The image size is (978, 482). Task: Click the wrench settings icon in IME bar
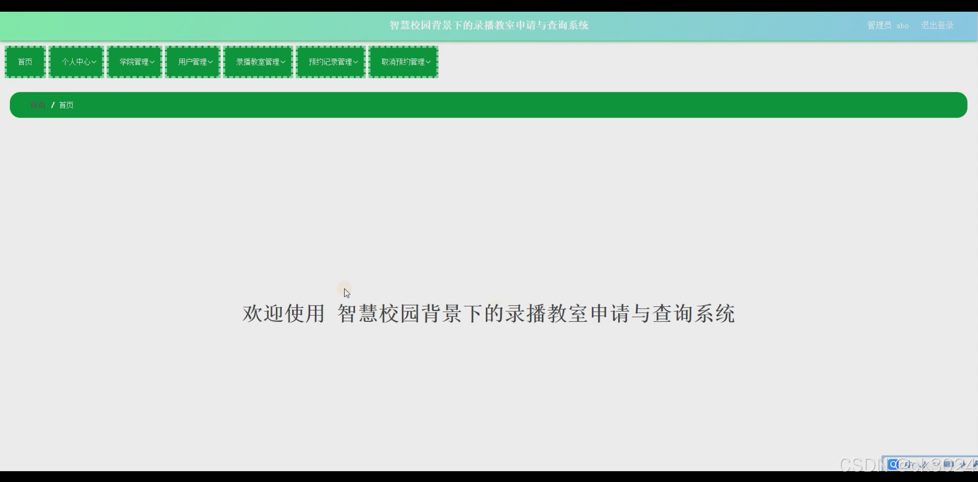(x=975, y=464)
